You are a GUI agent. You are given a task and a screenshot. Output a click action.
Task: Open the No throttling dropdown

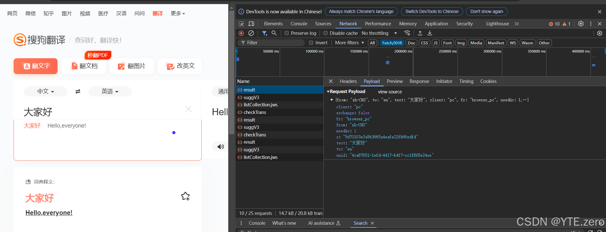click(x=379, y=33)
